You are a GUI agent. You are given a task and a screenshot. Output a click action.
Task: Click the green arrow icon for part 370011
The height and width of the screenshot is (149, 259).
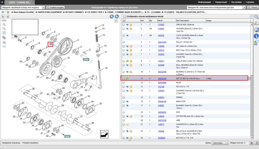(x=127, y=61)
